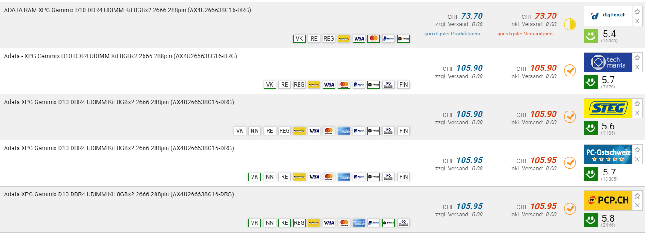Click the green smiley rating for PC-Ostschweiz
The image size is (649, 234).
pyautogui.click(x=591, y=174)
